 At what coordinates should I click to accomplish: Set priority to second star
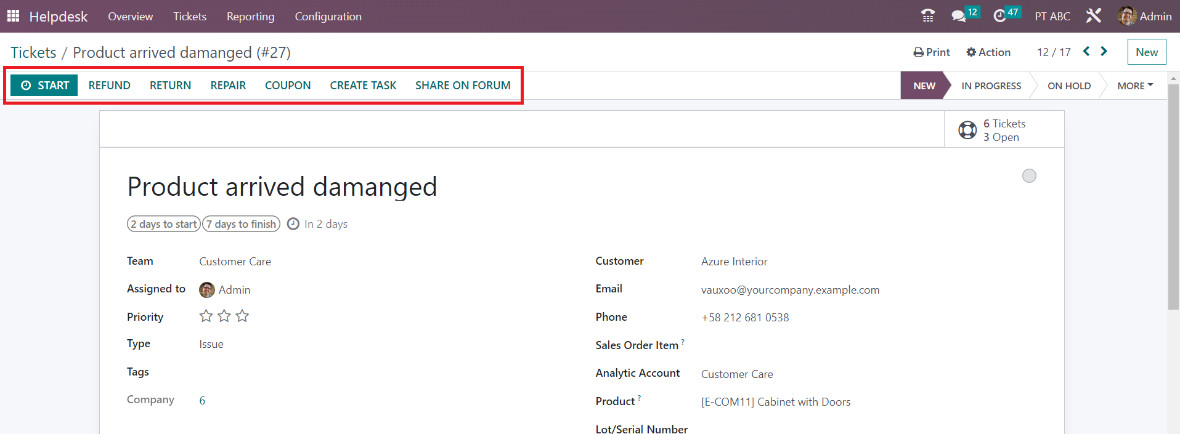pos(224,316)
